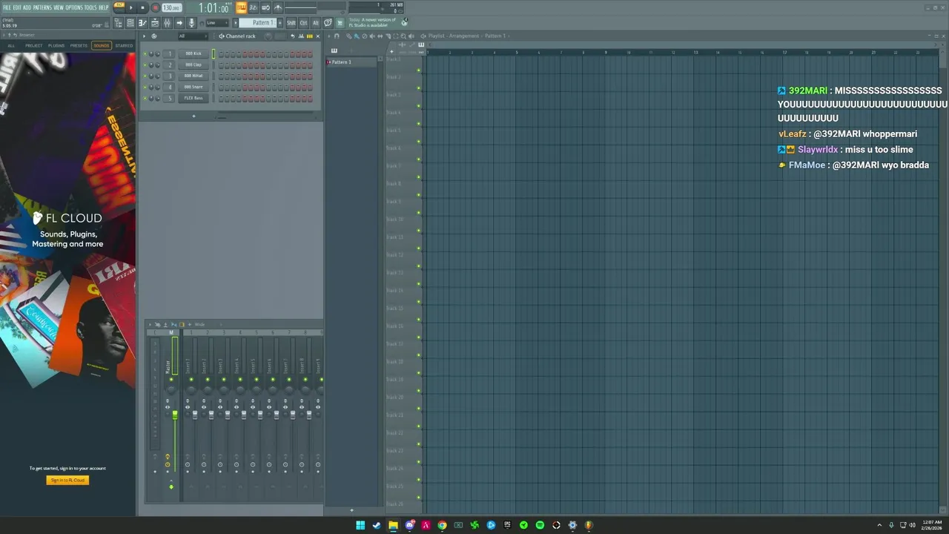Viewport: 949px width, 534px height.
Task: Select the 808 Kick channel button
Action: tap(194, 53)
